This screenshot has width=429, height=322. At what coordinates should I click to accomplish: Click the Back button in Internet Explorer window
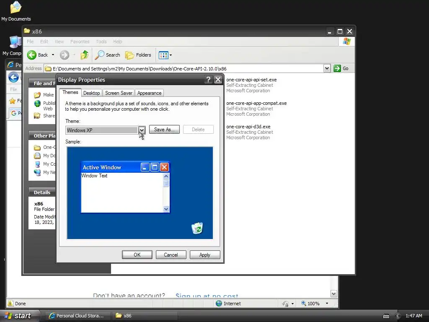pos(13,77)
